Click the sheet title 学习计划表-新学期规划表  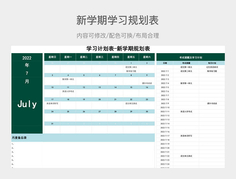tap(118, 49)
